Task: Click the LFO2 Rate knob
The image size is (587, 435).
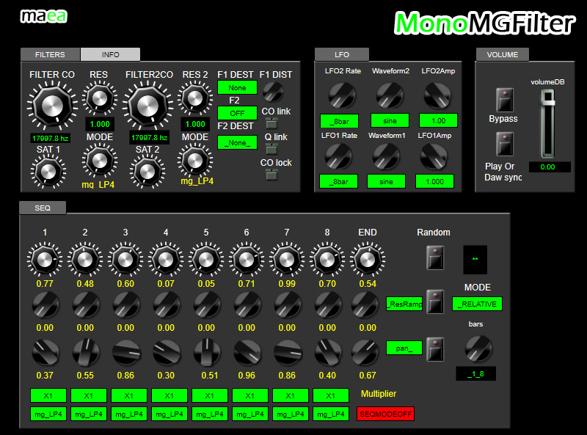Action: point(342,95)
